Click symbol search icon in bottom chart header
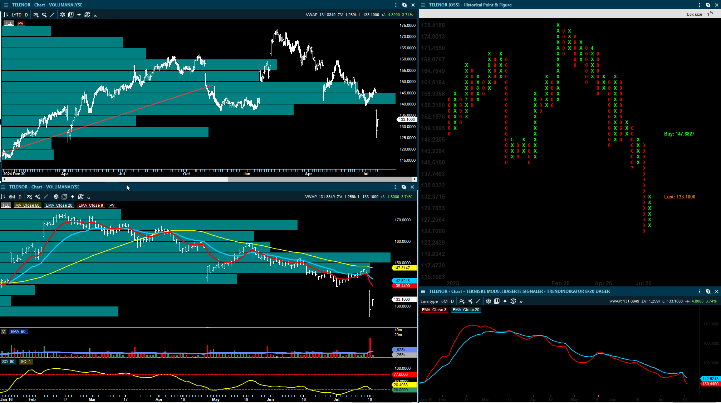The height and width of the screenshot is (403, 721). (x=404, y=187)
